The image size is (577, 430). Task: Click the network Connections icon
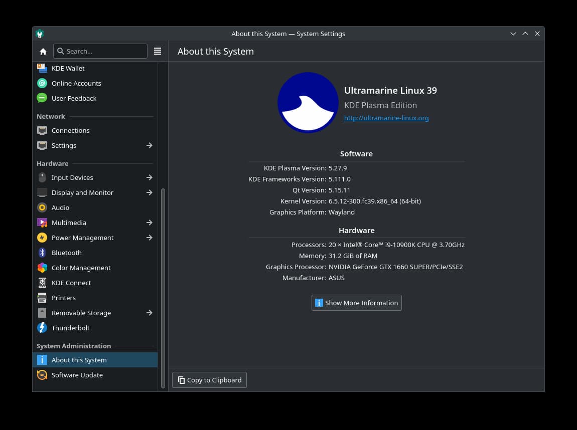(42, 130)
